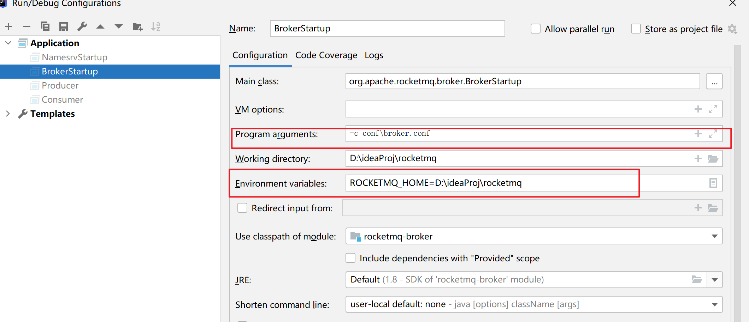The image size is (749, 322).
Task: Create a new folder for configurations
Action: coord(137,27)
